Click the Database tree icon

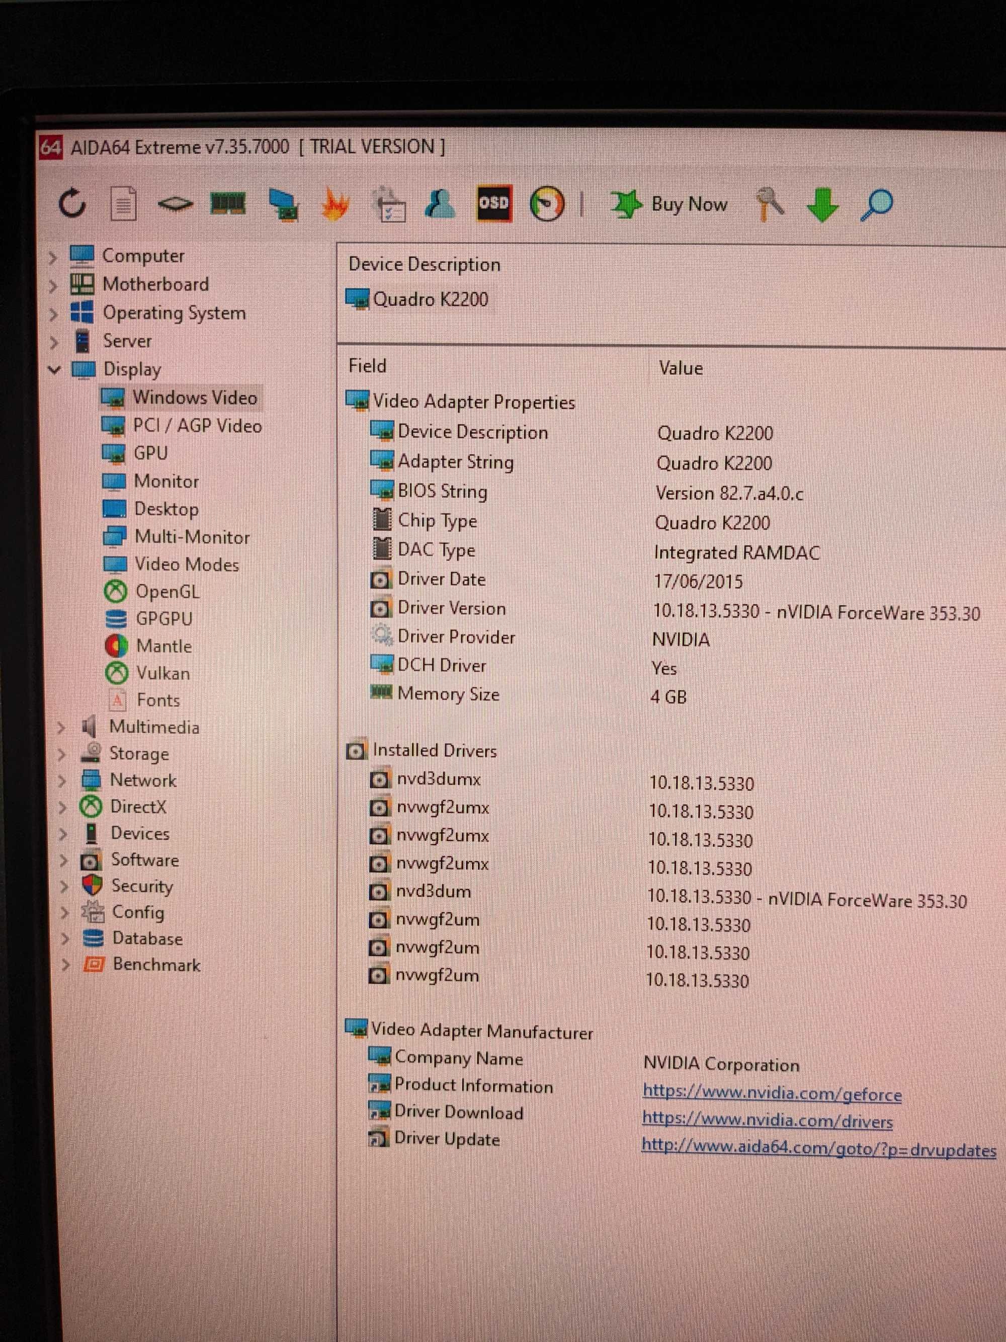point(94,938)
